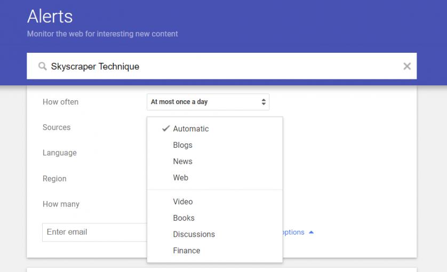Click the Alerts page title
The width and height of the screenshot is (447, 272).
point(50,16)
